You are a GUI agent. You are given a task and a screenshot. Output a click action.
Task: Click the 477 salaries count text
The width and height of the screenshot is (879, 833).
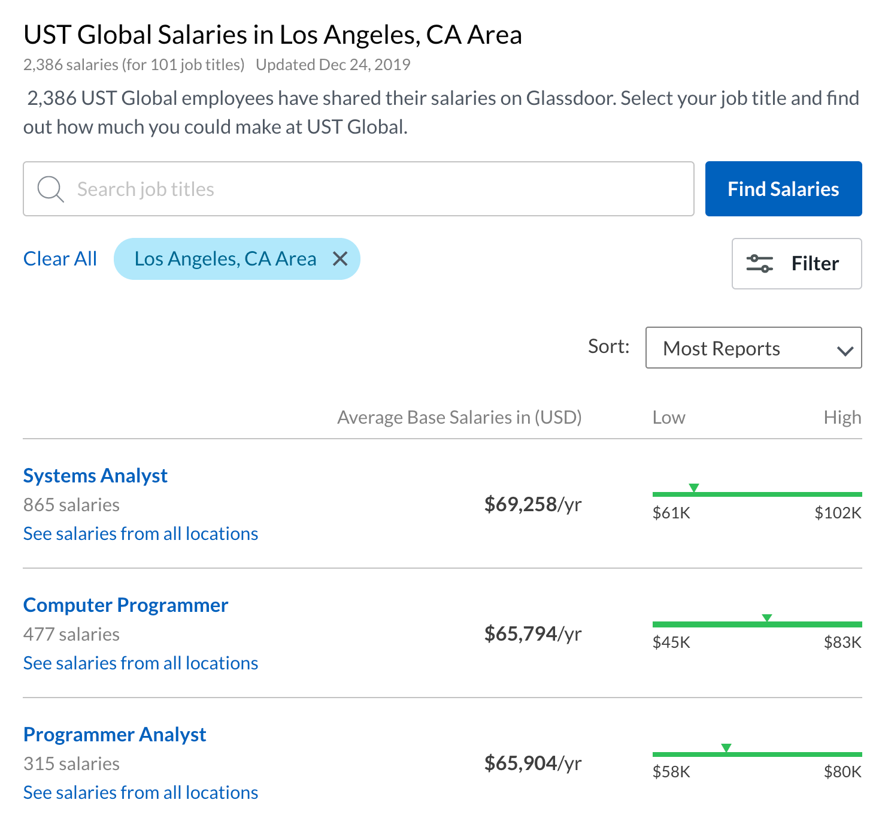(71, 634)
